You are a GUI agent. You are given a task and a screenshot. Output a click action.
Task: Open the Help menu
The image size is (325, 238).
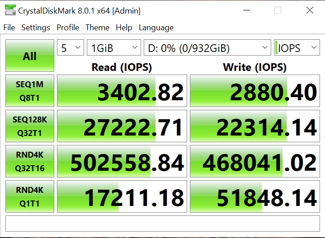coord(124,28)
